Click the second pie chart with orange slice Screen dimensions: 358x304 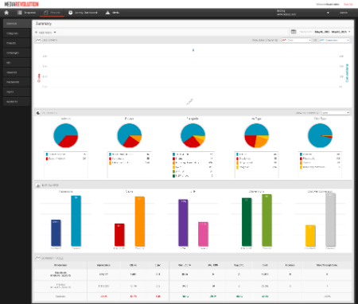click(130, 135)
